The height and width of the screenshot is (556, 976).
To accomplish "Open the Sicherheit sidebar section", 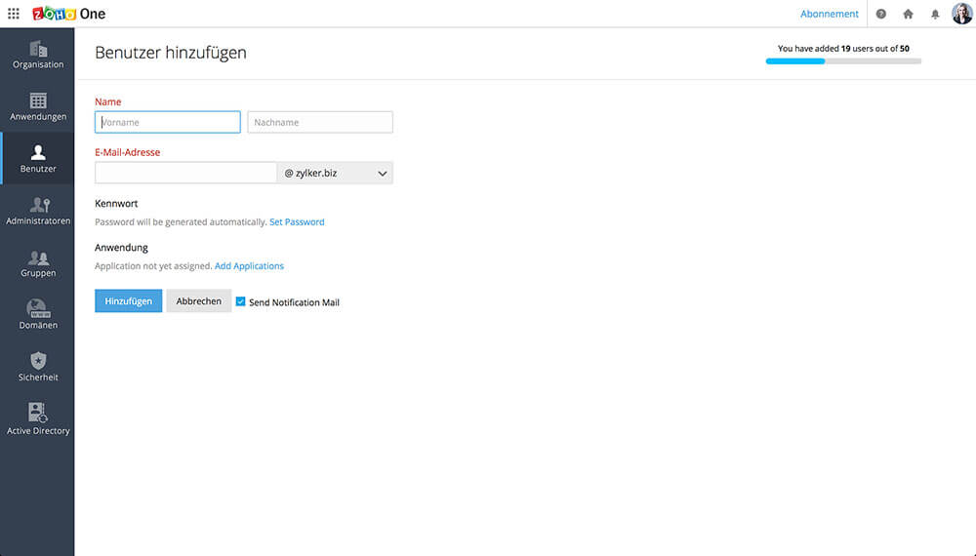I will [x=37, y=368].
